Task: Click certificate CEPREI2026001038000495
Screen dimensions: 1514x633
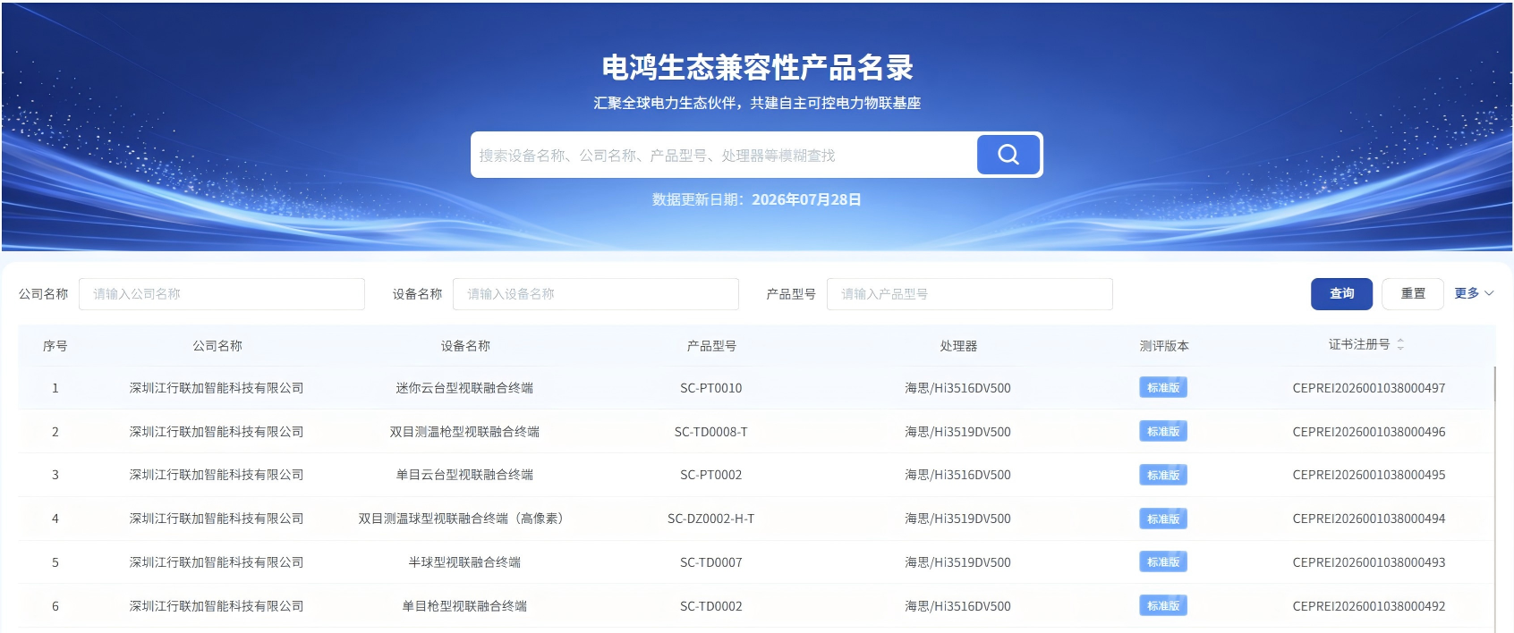Action: (x=1369, y=475)
